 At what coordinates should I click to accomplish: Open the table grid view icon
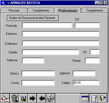(x=85, y=98)
